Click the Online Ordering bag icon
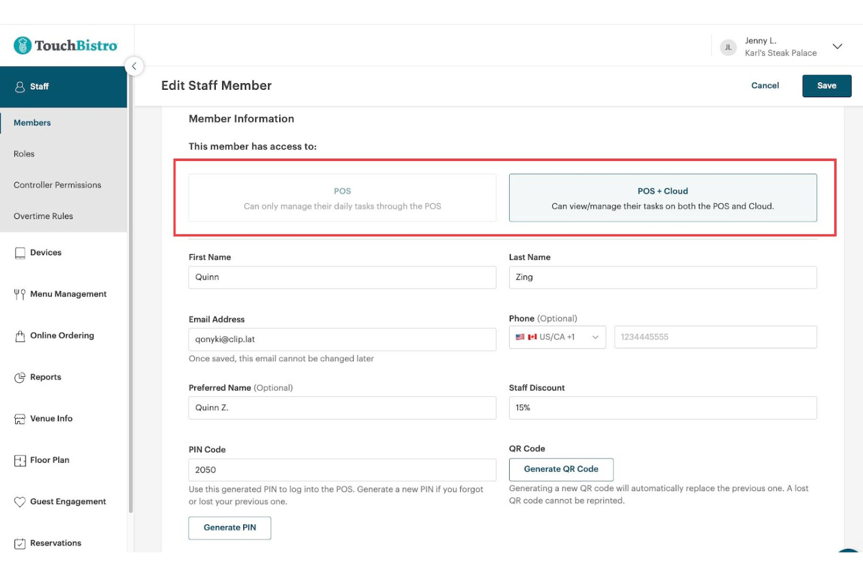The width and height of the screenshot is (863, 575). point(20,336)
